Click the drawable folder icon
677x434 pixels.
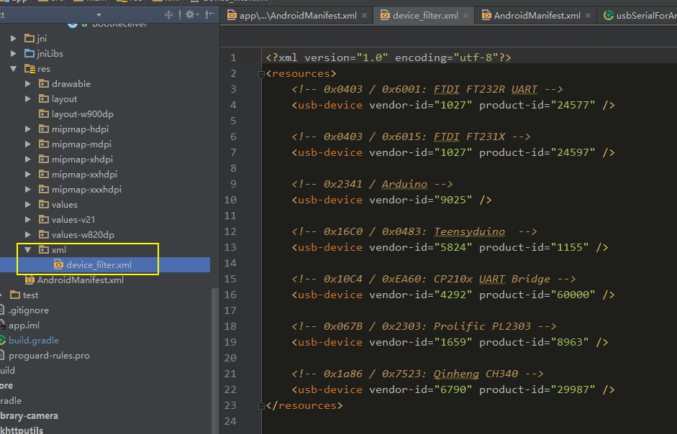coord(44,83)
